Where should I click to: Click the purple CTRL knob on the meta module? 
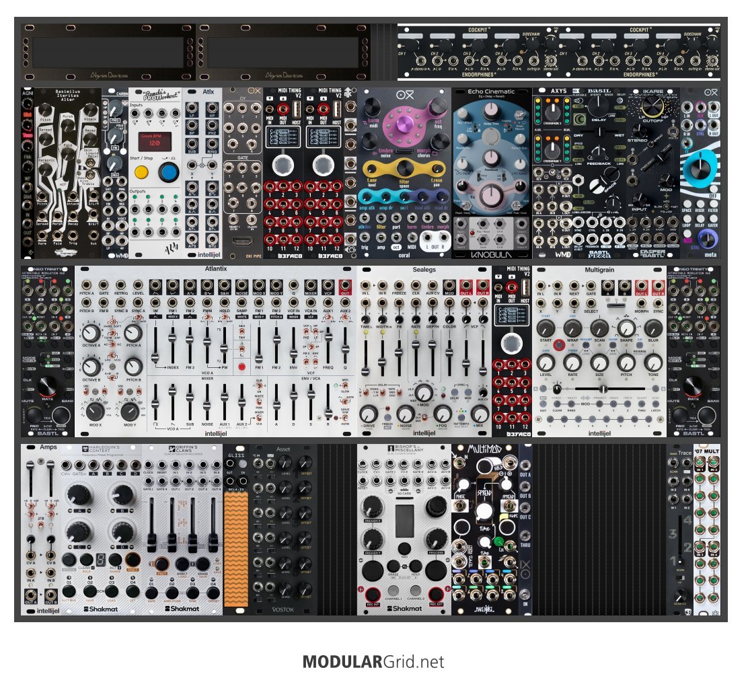tap(706, 237)
